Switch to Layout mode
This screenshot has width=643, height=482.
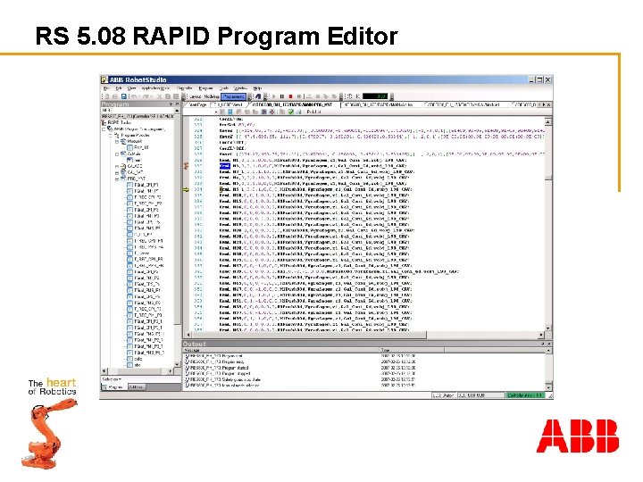(x=196, y=96)
